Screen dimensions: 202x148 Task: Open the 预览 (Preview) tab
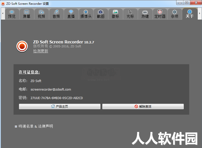coord(12,14)
